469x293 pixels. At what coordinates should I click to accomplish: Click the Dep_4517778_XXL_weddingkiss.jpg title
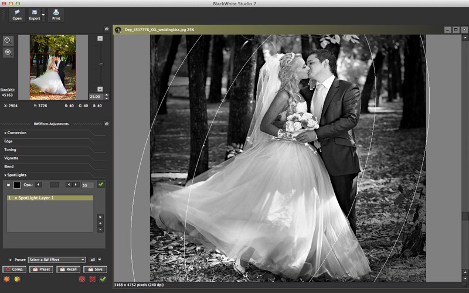click(159, 30)
